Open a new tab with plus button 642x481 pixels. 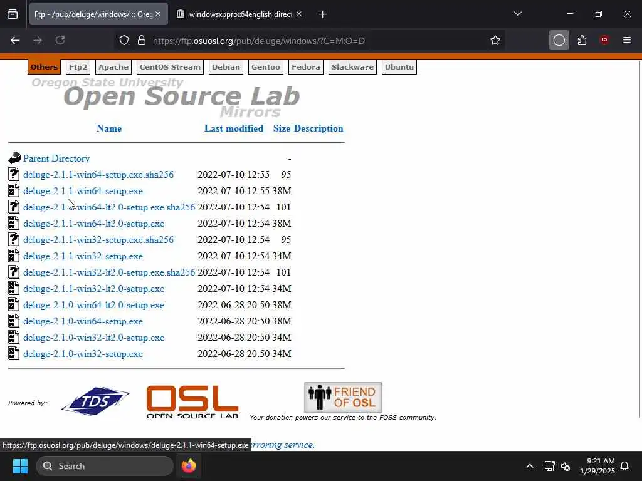(323, 14)
